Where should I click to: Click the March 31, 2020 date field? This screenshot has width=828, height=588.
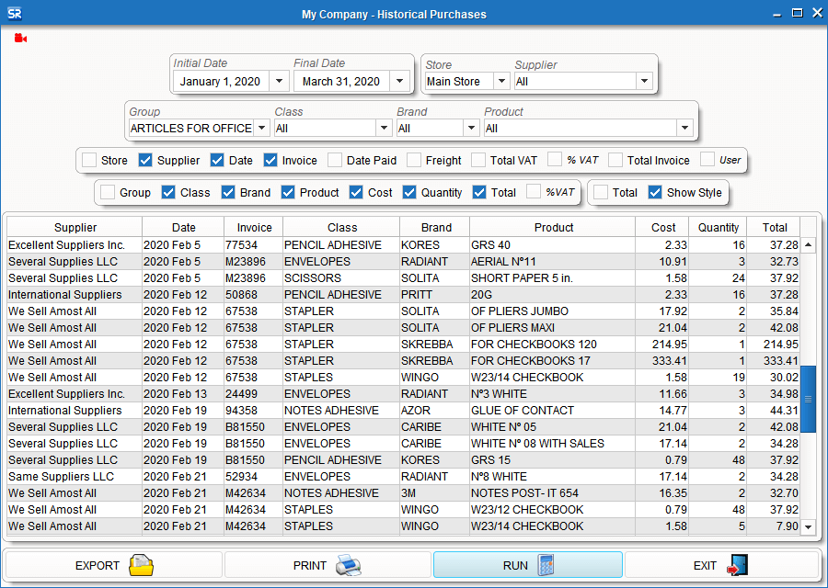pyautogui.click(x=341, y=81)
